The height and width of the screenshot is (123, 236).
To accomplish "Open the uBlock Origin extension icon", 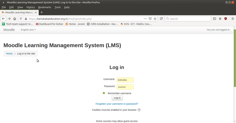I will tap(225, 19).
